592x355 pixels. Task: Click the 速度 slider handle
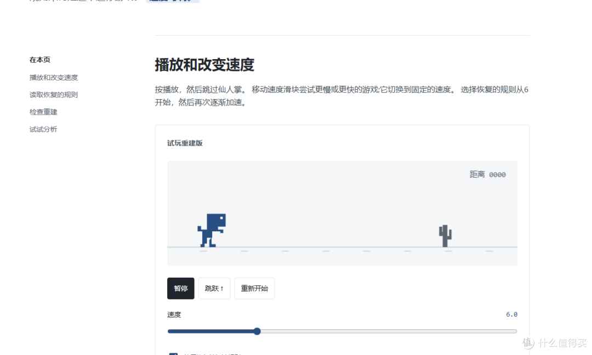(257, 331)
